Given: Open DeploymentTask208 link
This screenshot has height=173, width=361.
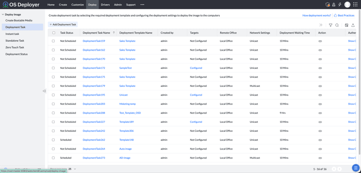Looking at the screenshot, I should [94, 113].
